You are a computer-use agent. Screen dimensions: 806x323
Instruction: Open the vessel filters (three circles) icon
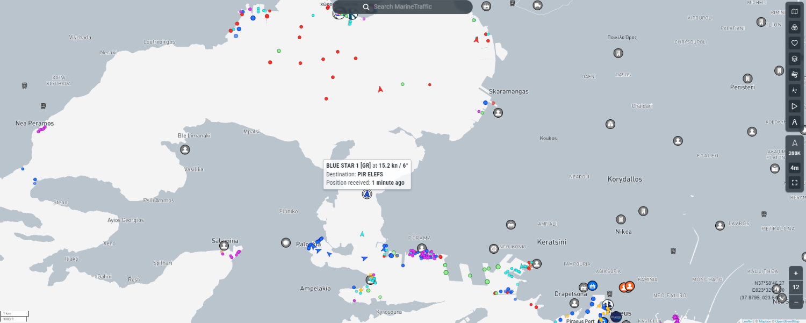pos(795,27)
